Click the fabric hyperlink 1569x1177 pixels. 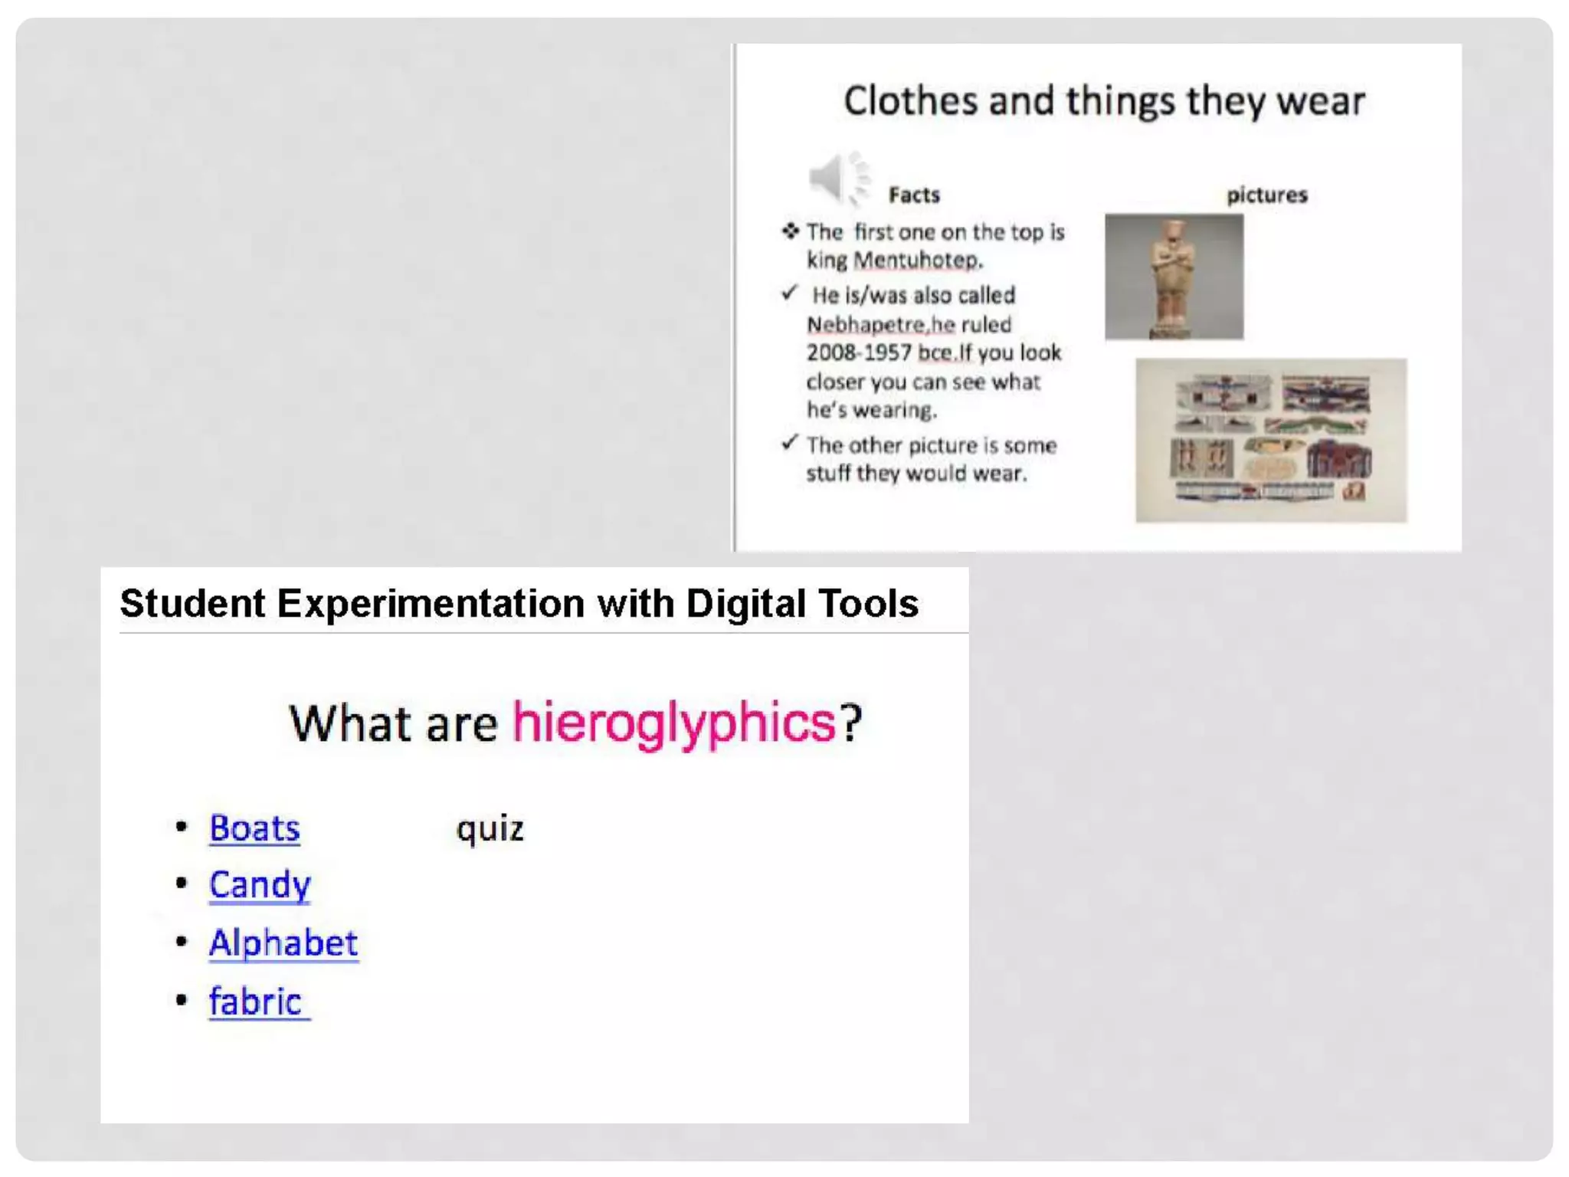pos(257,1001)
